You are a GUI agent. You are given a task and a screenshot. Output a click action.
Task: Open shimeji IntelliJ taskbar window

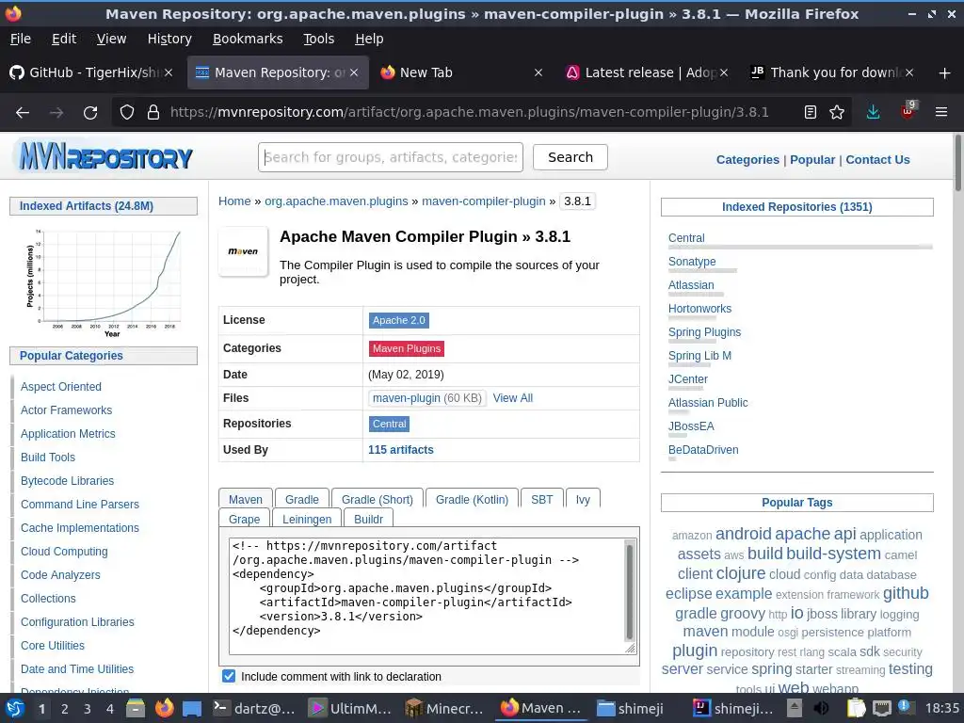coord(733,708)
